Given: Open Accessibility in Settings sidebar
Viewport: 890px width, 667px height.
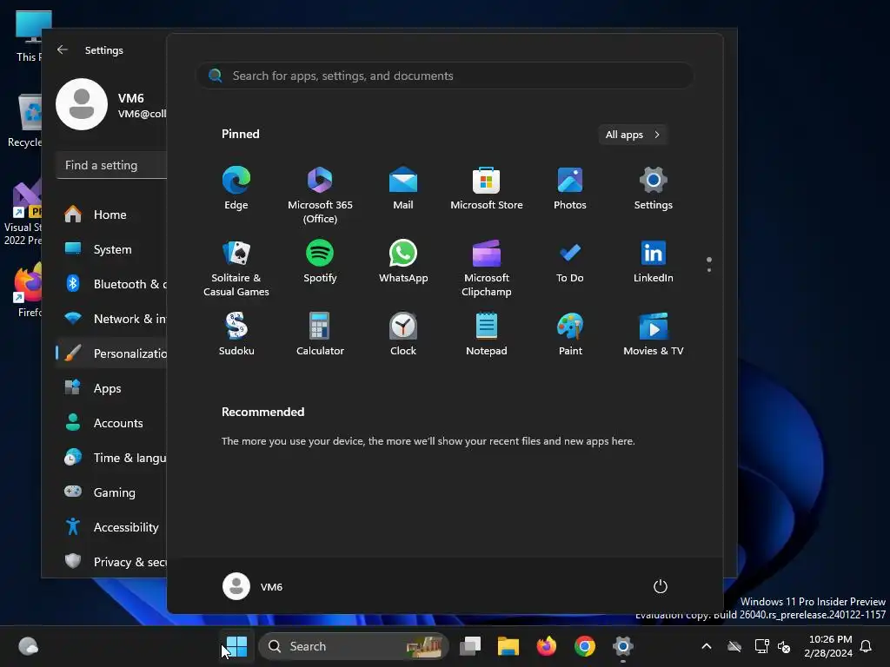Looking at the screenshot, I should tap(111, 527).
